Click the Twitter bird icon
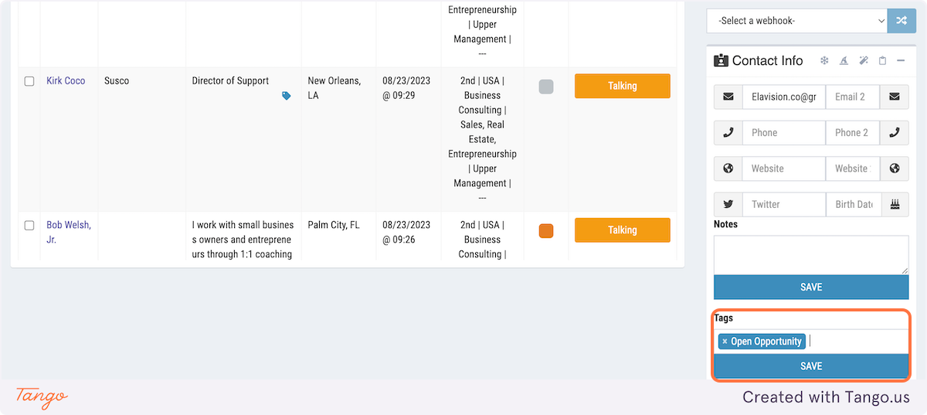 (728, 204)
